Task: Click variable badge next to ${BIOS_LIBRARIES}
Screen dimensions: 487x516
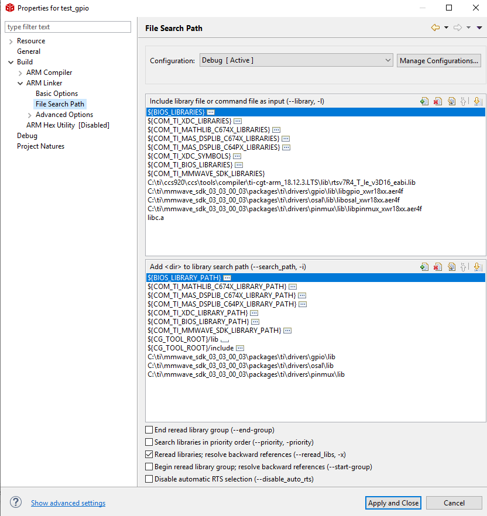Action: click(211, 112)
